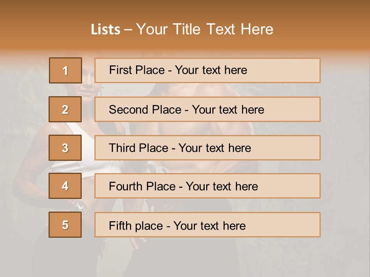The image size is (370, 277).
Task: Select the number 1 box
Action: [65, 70]
